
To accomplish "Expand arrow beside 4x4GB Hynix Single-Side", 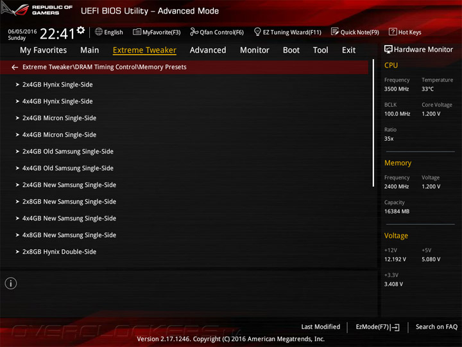I will [17, 102].
